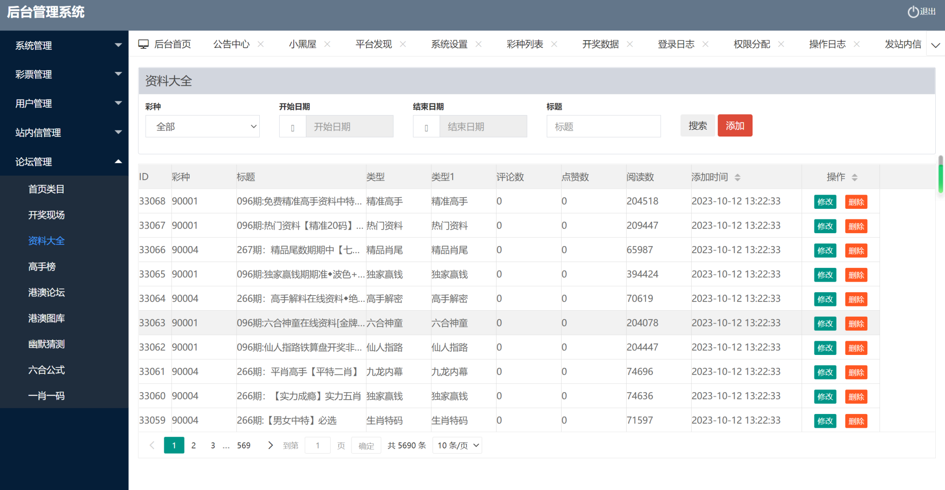This screenshot has height=490, width=945.
Task: Click the logout power icon
Action: pos(913,12)
